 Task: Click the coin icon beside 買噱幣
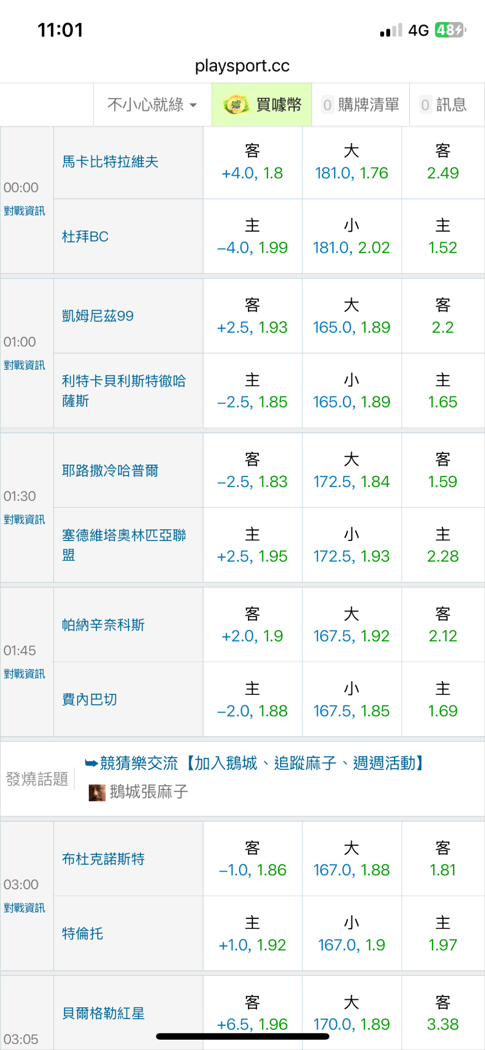(236, 105)
